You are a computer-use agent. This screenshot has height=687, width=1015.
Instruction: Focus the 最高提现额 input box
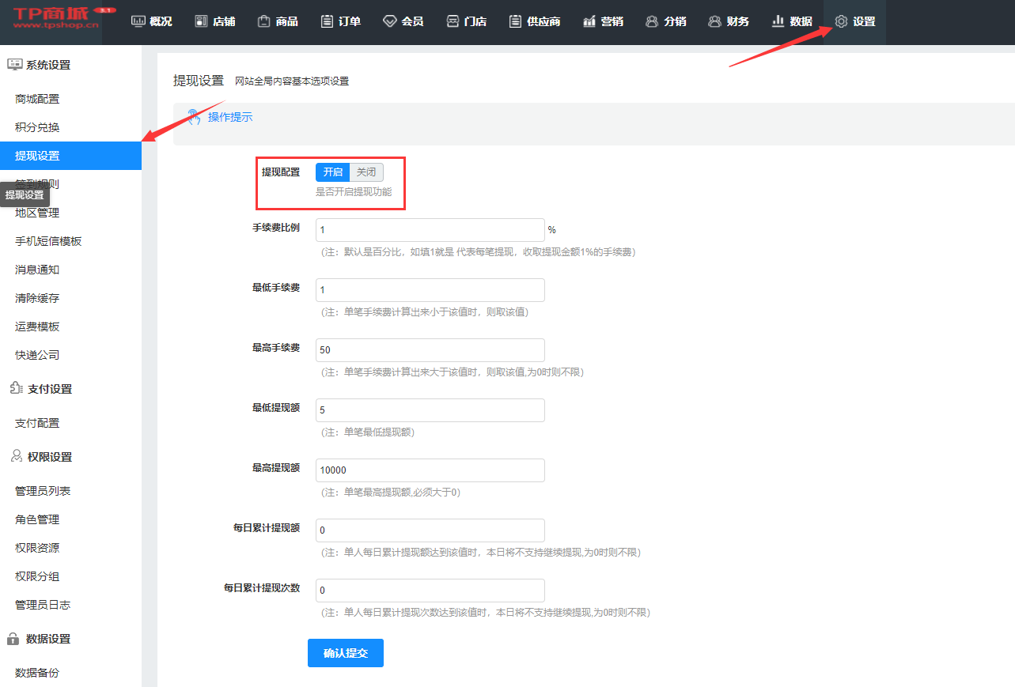[430, 470]
